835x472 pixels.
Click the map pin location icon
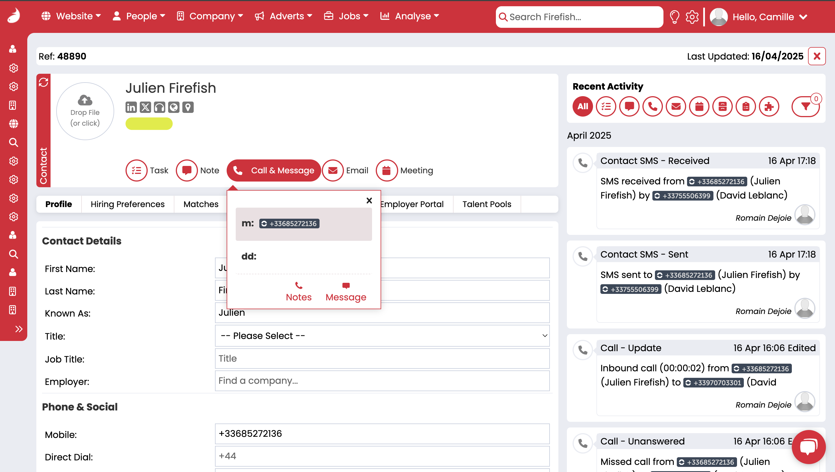[188, 107]
